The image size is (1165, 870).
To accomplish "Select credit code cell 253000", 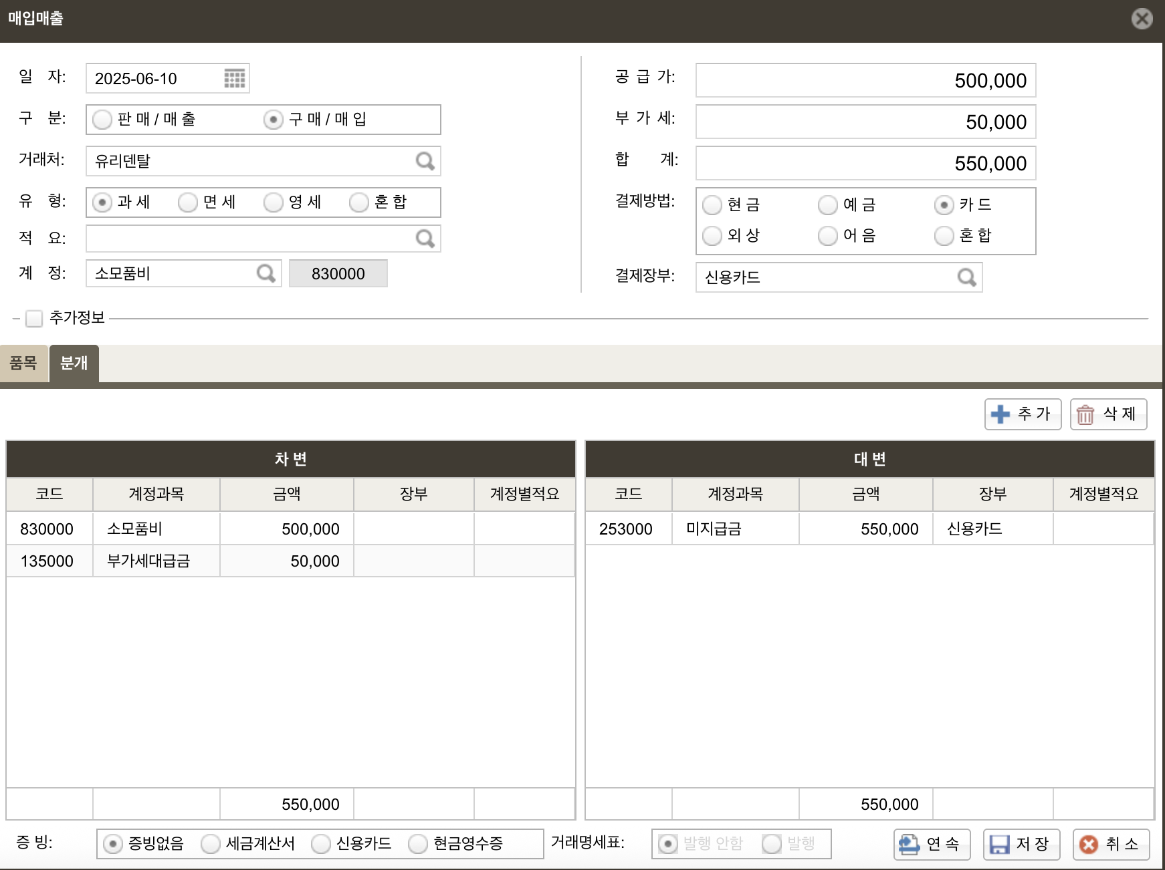I will 629,529.
